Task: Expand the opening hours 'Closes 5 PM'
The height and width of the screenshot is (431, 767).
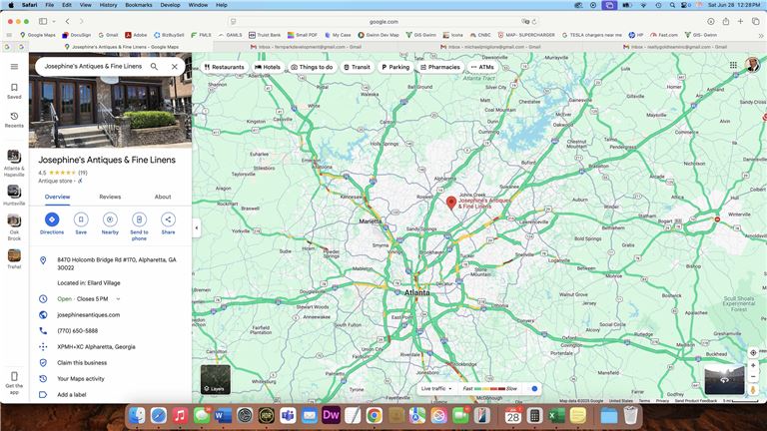Action: coord(118,298)
